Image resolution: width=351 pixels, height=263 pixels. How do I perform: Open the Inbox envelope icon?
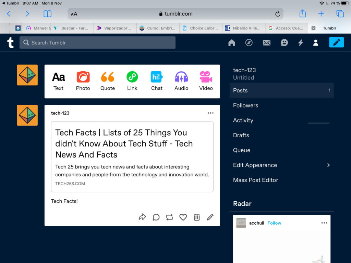click(x=267, y=43)
